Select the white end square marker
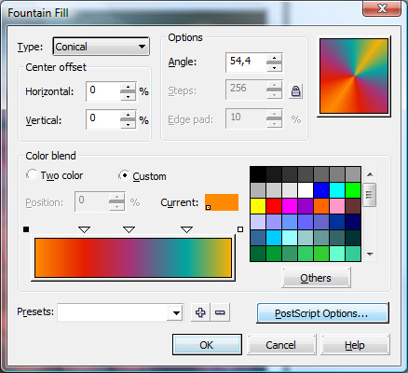Image resolution: width=408 pixels, height=373 pixels. [x=240, y=229]
